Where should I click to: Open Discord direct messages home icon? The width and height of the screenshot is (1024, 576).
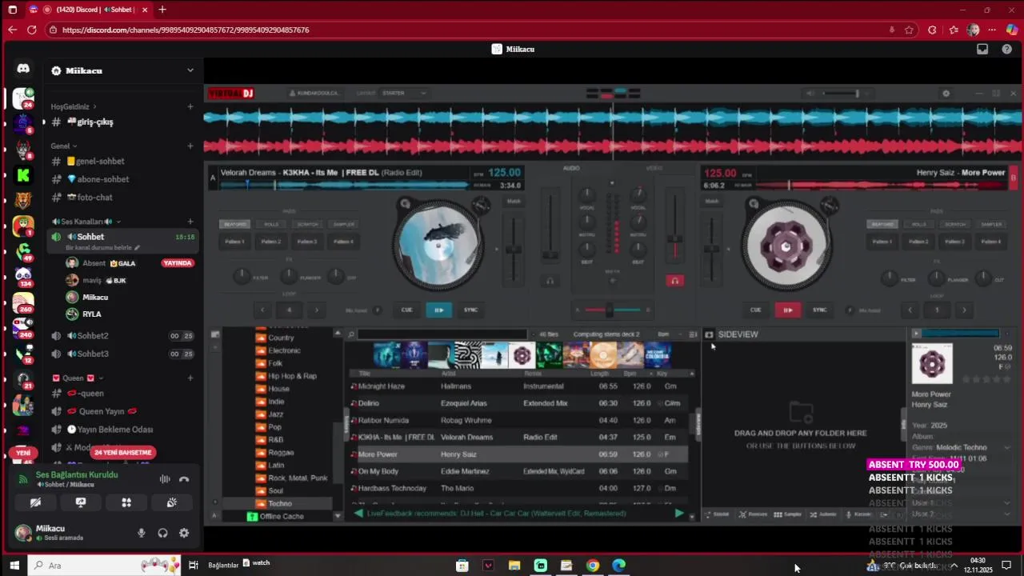pos(23,70)
